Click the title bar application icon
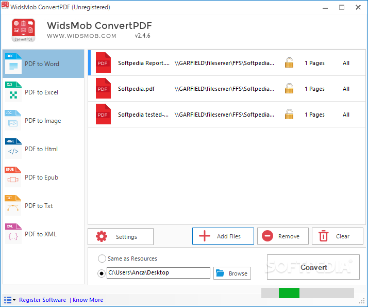Viewport: 368px width, 307px height. (5, 5)
